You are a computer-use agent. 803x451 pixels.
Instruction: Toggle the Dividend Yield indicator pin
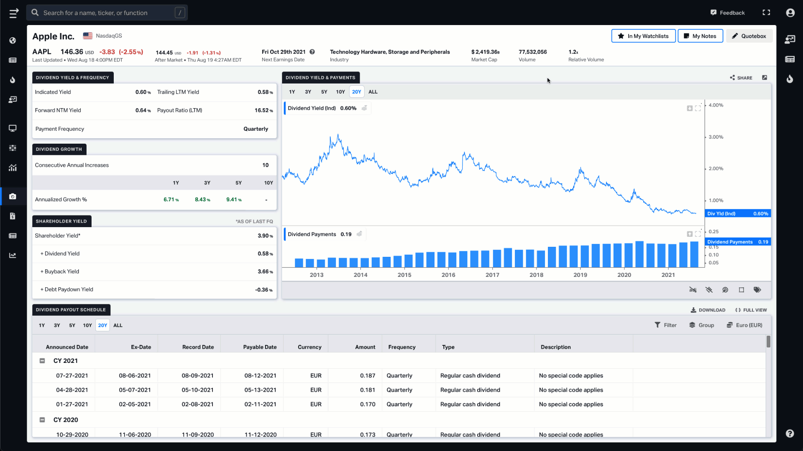[x=365, y=108]
